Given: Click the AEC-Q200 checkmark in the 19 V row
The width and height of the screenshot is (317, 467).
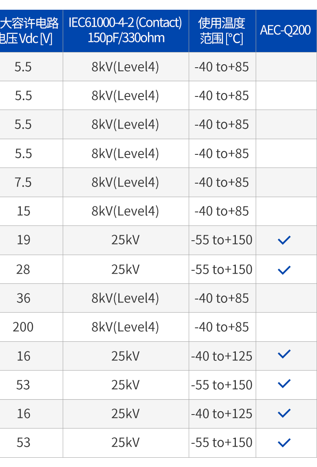Looking at the screenshot, I should (284, 240).
